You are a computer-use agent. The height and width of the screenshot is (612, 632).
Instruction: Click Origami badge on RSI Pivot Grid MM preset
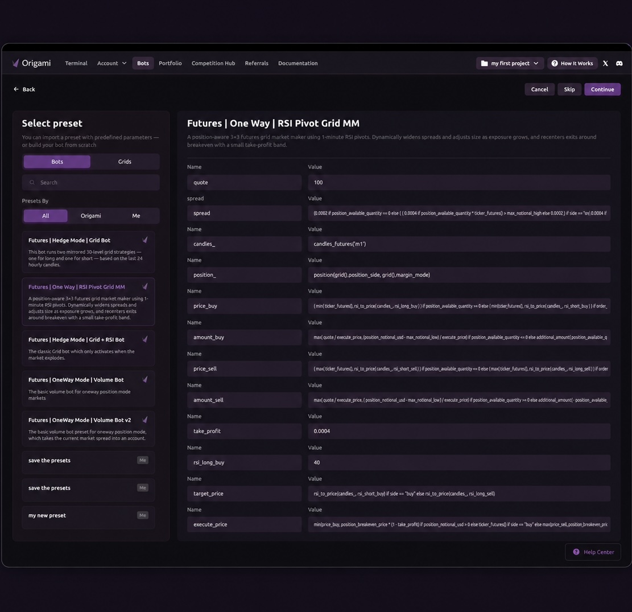(145, 287)
